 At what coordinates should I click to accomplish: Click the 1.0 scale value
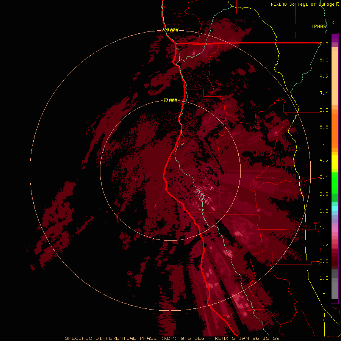(x=324, y=228)
